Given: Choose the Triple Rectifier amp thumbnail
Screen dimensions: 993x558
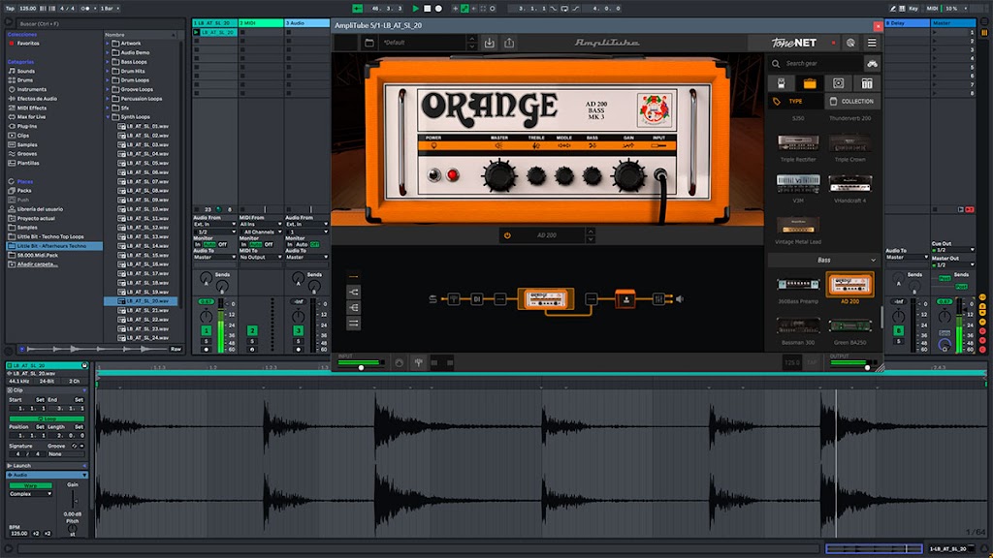Looking at the screenshot, I should click(x=798, y=142).
